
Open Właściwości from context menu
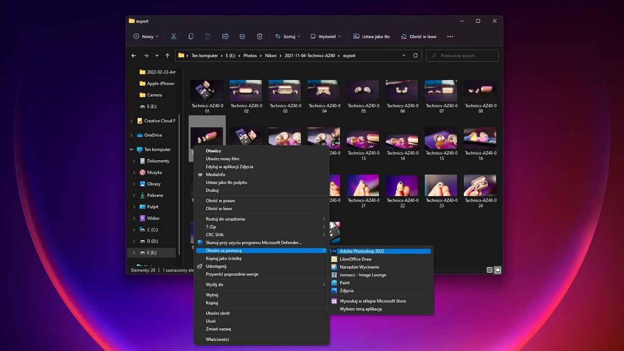coord(262,340)
